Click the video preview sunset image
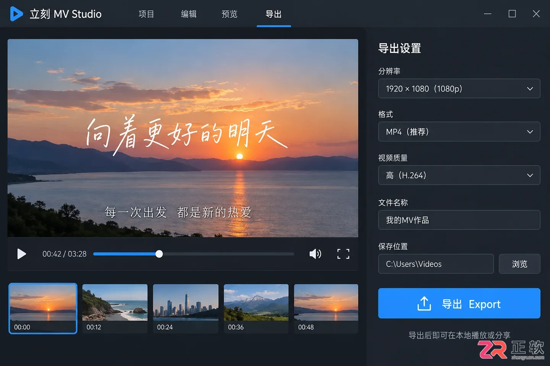 pyautogui.click(x=183, y=138)
